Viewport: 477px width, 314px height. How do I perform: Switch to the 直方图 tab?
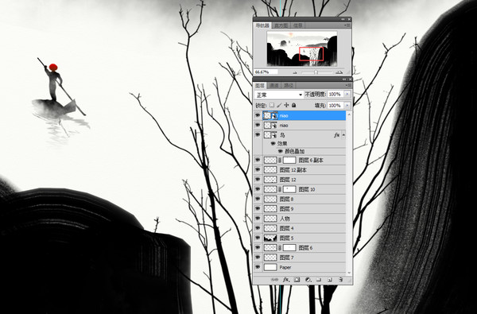click(281, 25)
